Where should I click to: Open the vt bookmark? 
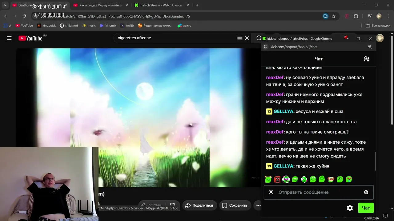pos(7,25)
